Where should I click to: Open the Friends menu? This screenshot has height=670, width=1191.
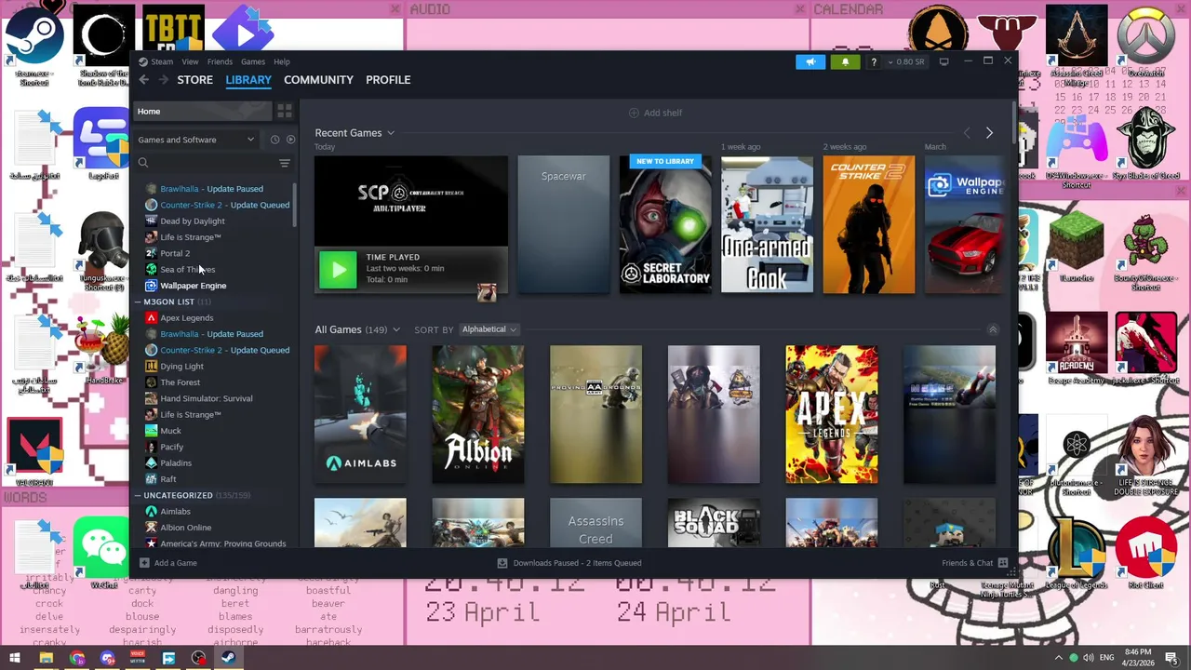tap(220, 62)
